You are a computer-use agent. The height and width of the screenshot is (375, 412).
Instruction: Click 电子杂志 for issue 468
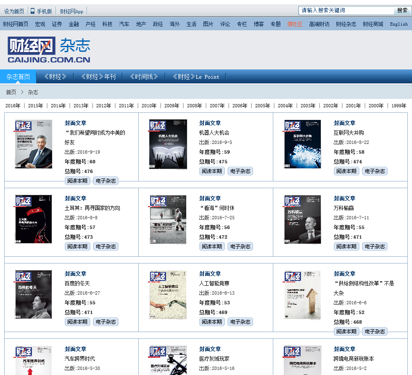click(375, 332)
